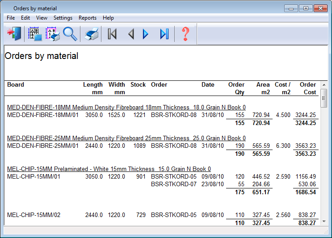This screenshot has width=332, height=238.
Task: Click area value 204.66
Action: click(261, 184)
